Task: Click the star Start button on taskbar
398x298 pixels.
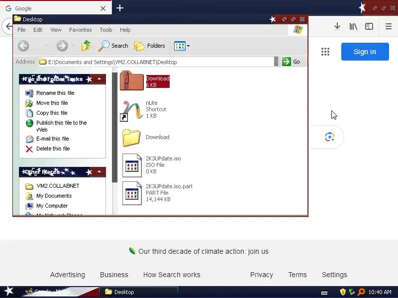Action: pos(8,292)
